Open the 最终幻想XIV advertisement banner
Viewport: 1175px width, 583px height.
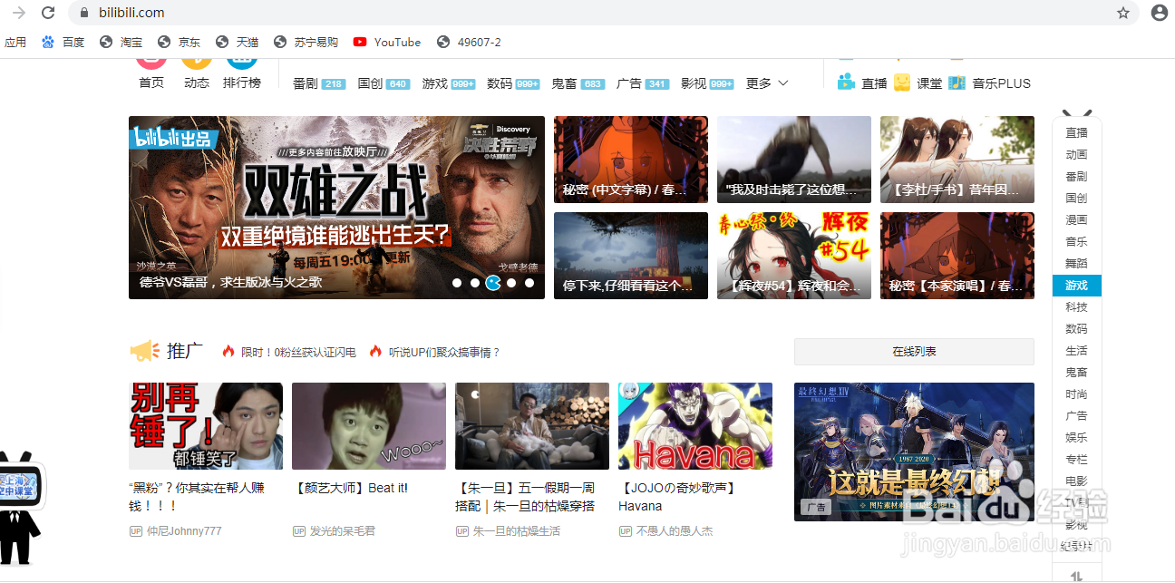(914, 452)
